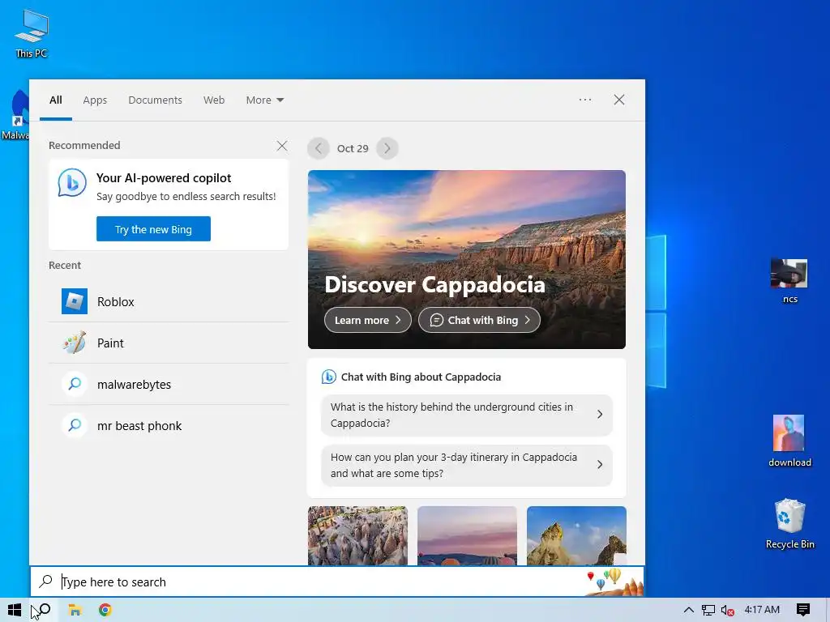
Task: Click the magnifier icon in the search box
Action: click(x=46, y=582)
